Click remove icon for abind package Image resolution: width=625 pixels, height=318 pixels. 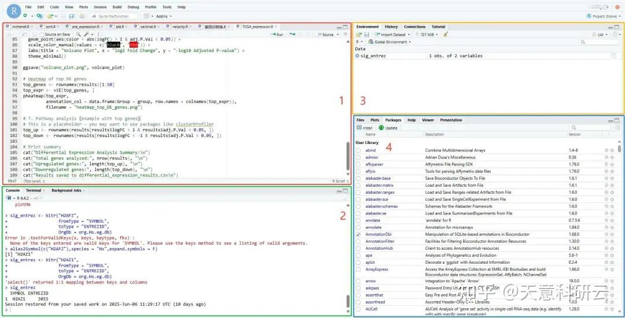[612, 150]
